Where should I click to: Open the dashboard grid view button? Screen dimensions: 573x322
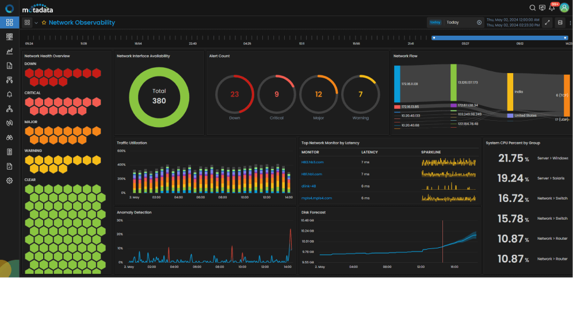(x=27, y=22)
